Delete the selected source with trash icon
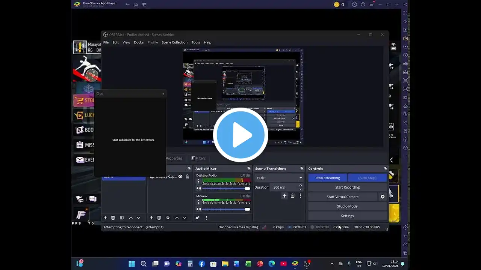 (x=159, y=218)
